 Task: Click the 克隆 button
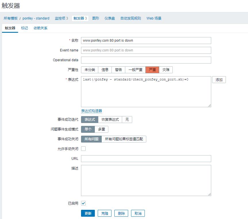coord(105,213)
